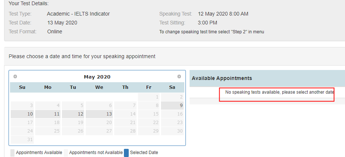Click the Step 2 speaking time hint text
345x157 pixels.
211,32
